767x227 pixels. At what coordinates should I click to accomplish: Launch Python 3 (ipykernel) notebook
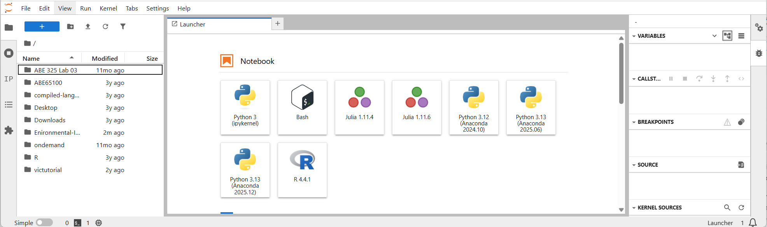click(245, 107)
